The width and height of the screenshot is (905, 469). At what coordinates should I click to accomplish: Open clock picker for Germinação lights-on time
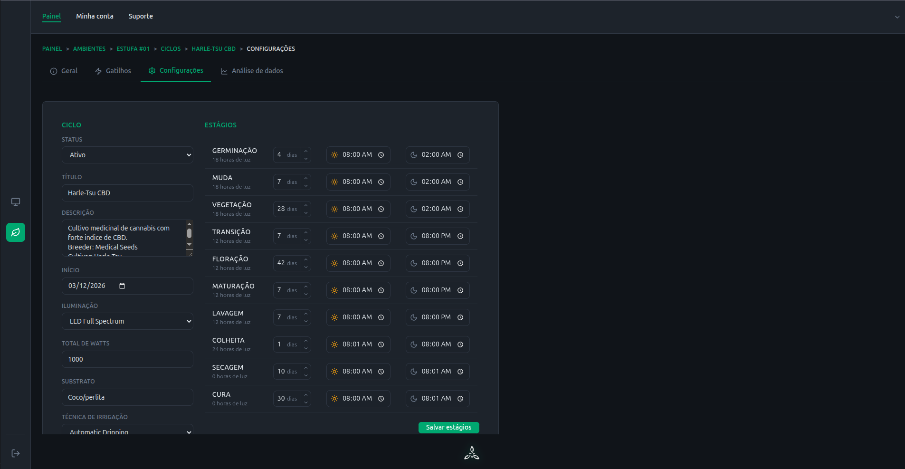pyautogui.click(x=381, y=155)
